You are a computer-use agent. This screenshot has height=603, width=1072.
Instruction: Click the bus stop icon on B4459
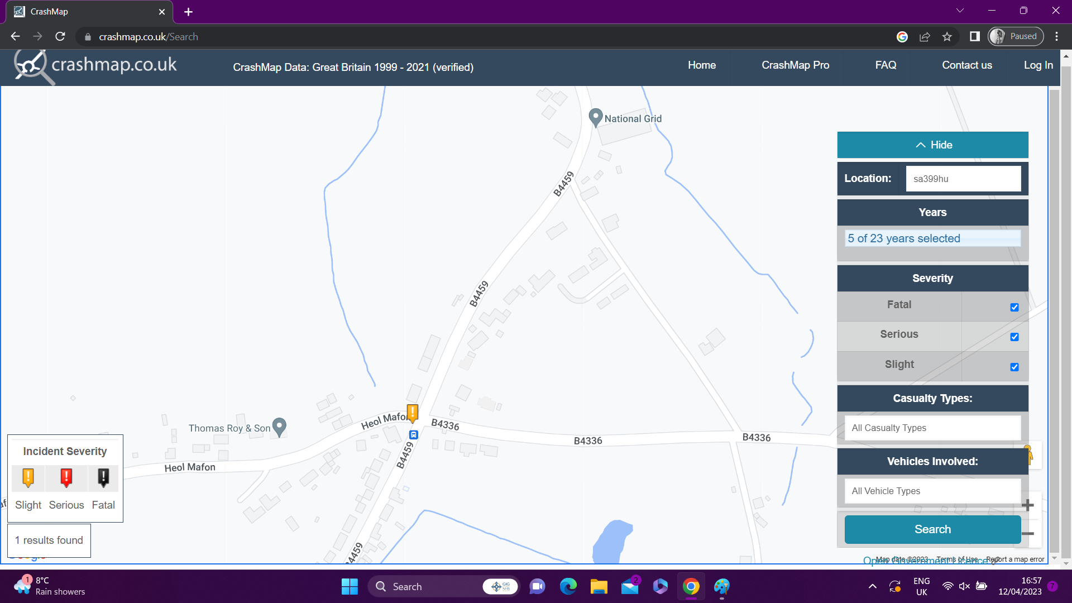click(x=414, y=435)
